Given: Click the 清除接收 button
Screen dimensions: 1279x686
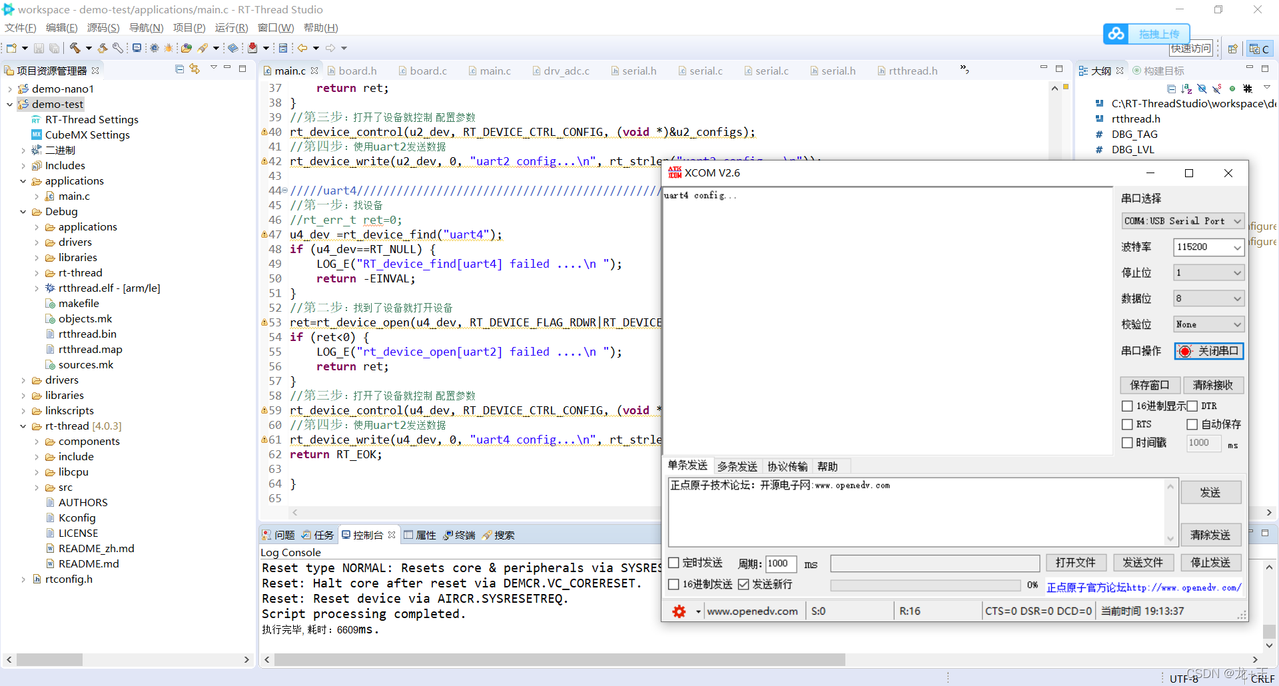Looking at the screenshot, I should 1213,385.
